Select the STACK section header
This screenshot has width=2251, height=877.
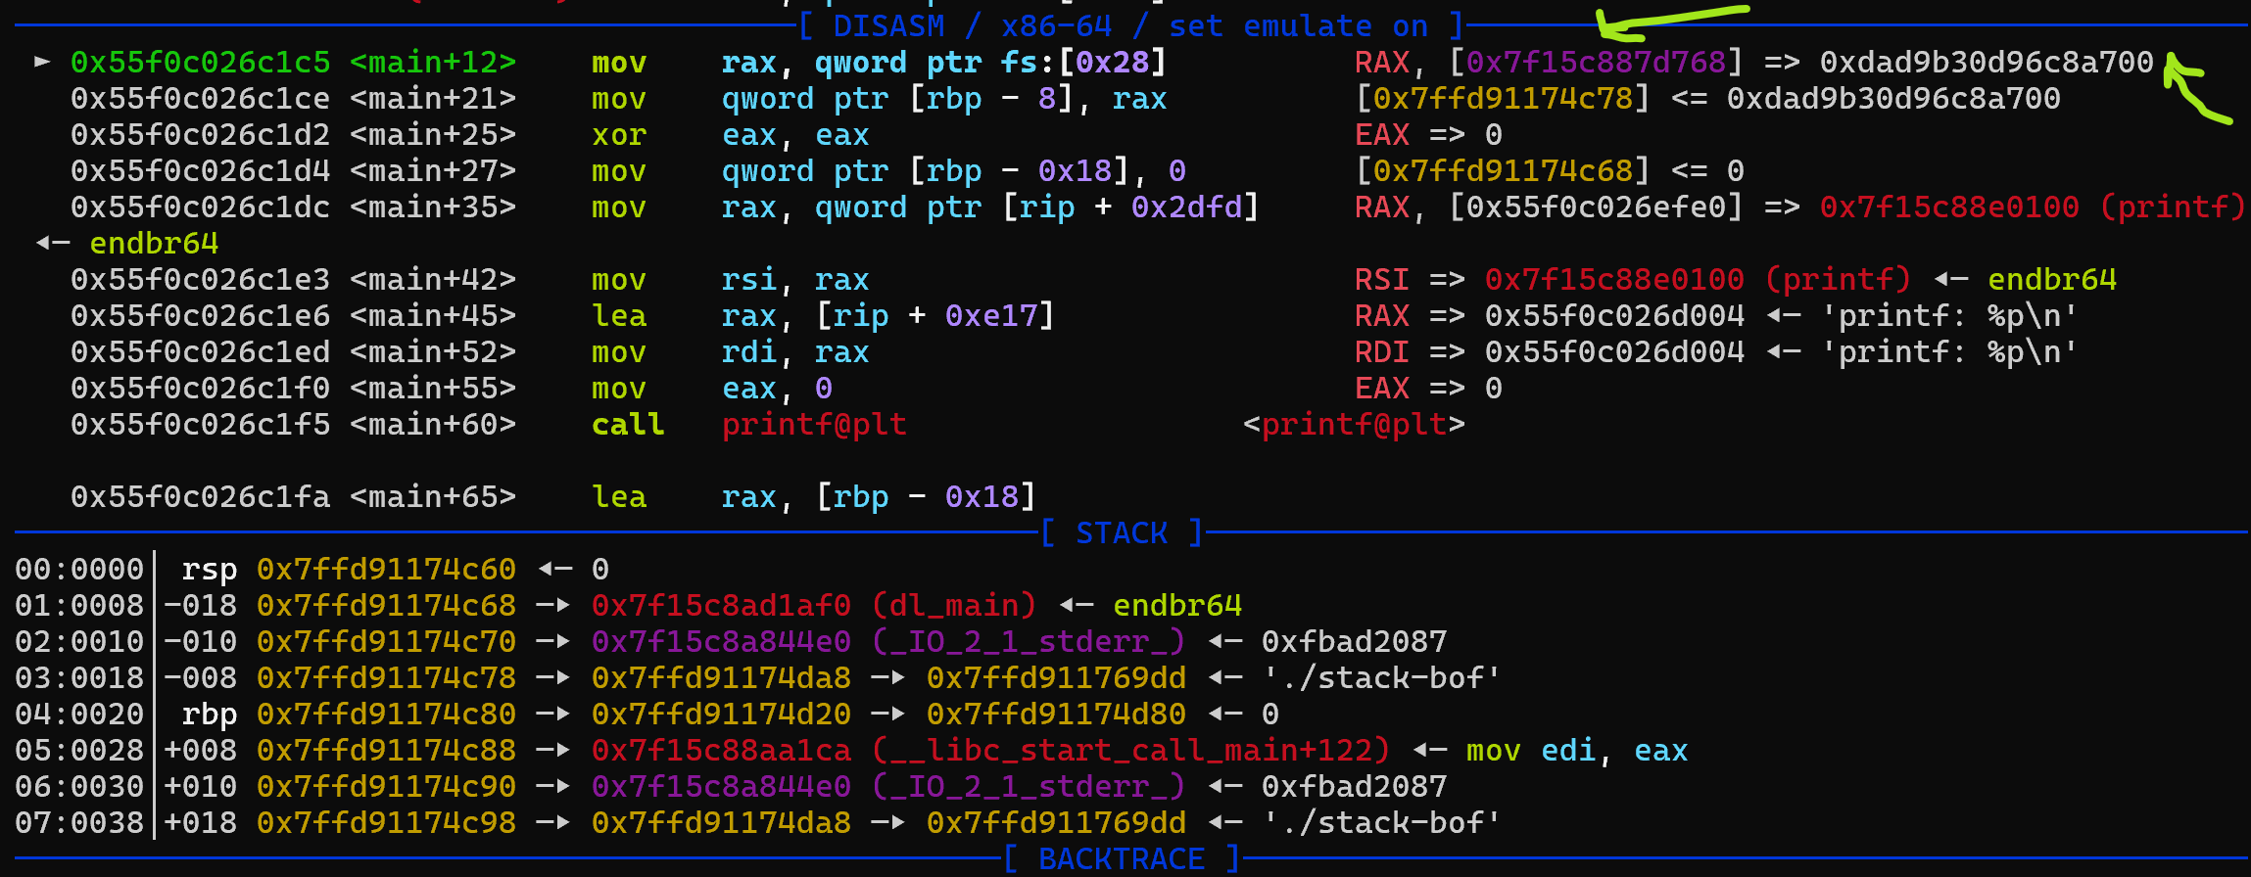(1122, 532)
